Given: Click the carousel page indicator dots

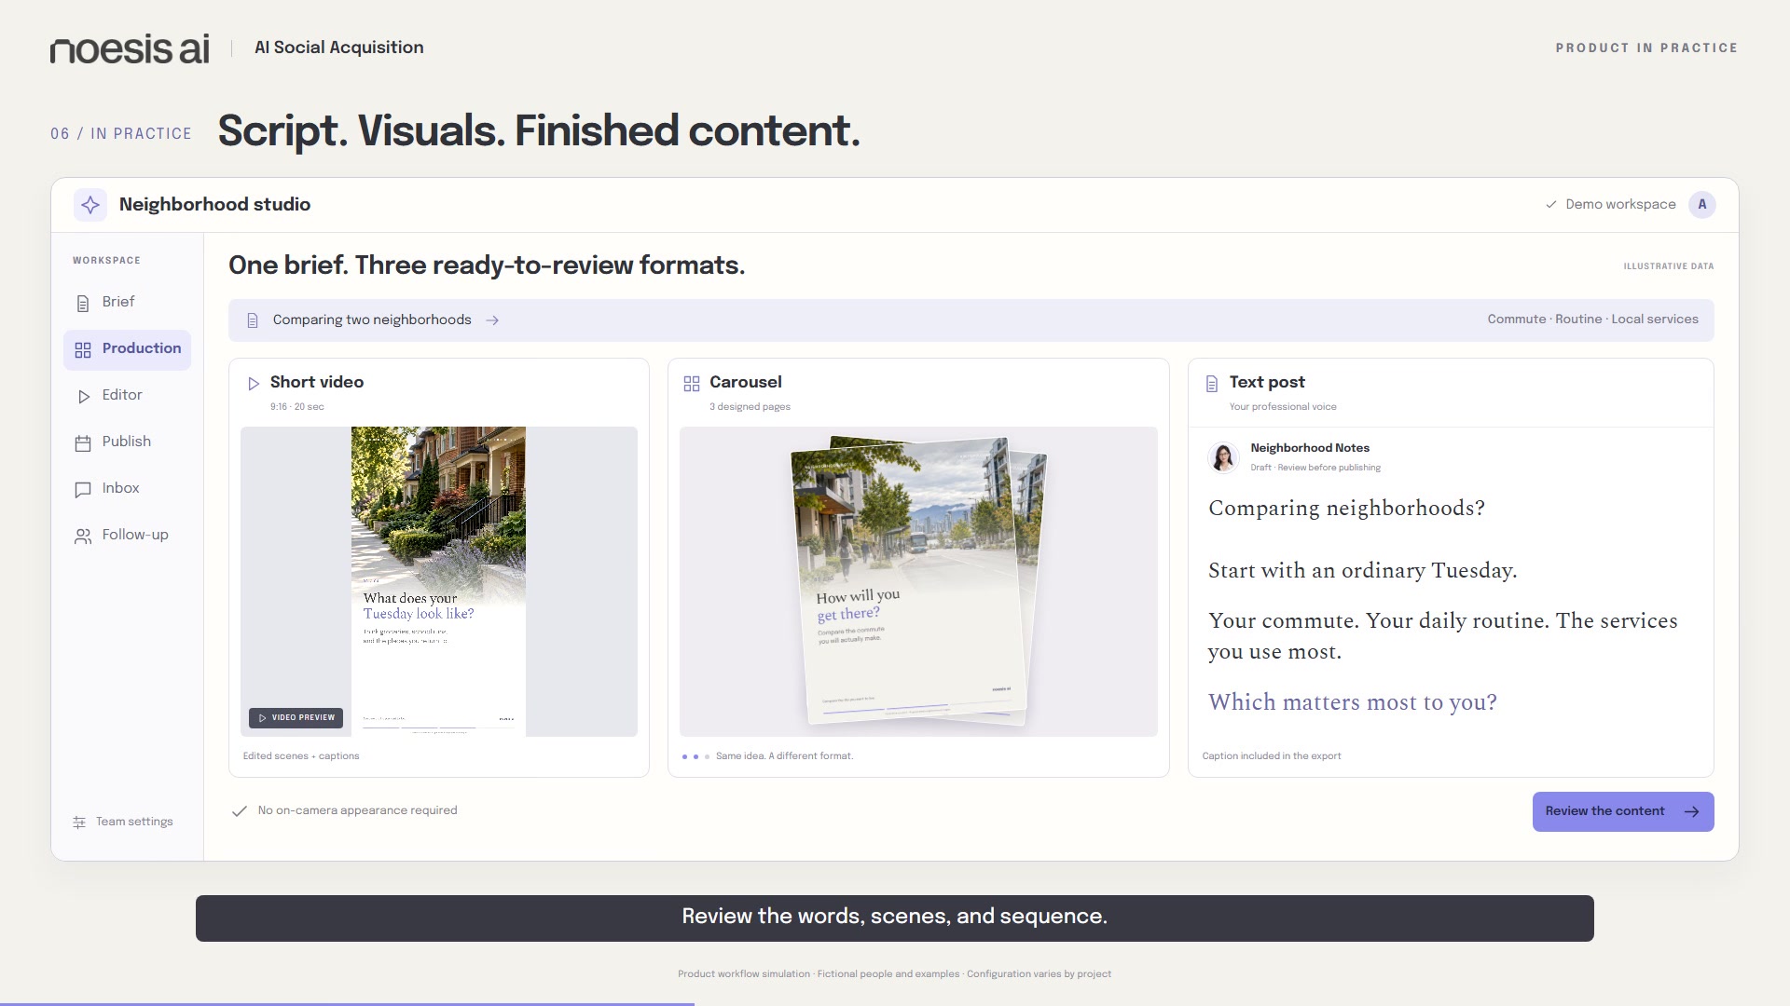Looking at the screenshot, I should 695,756.
